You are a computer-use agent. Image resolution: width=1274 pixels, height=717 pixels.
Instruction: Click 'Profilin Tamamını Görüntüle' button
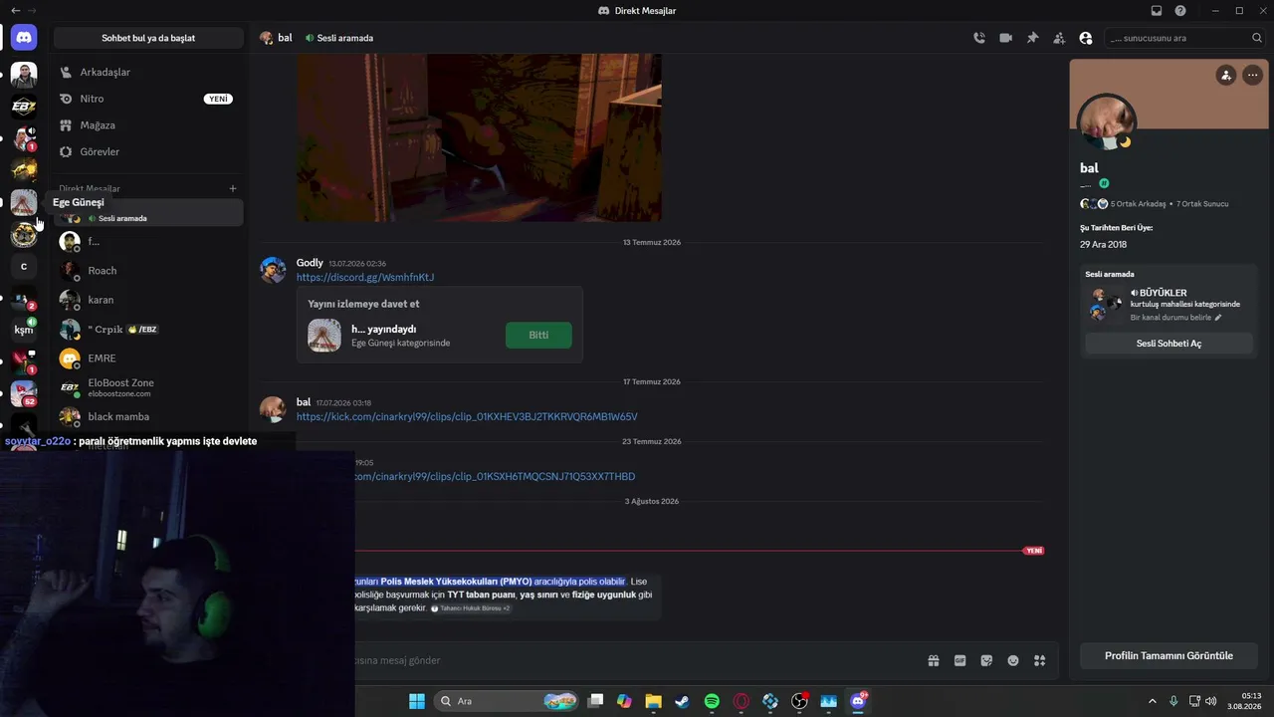1168,655
